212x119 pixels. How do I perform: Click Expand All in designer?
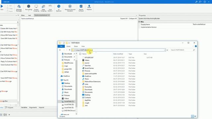pos(124,19)
